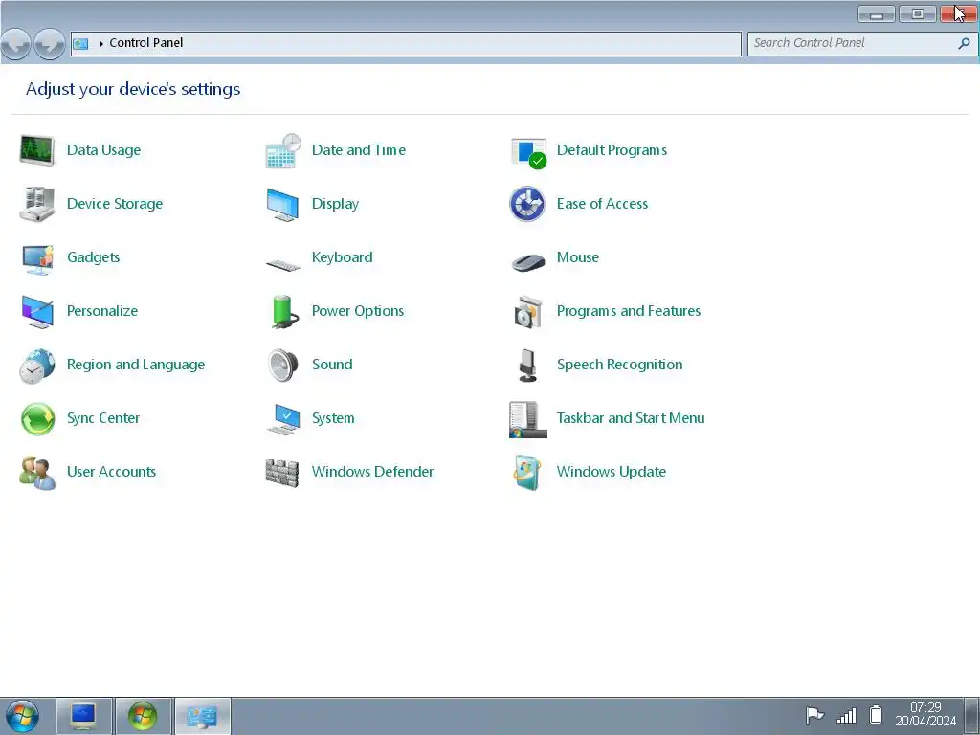
Task: Select the Ease of Access link
Action: point(603,204)
